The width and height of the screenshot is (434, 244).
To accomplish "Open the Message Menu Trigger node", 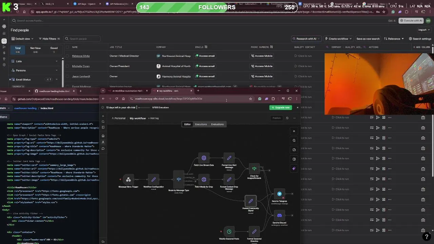I will pos(129,180).
